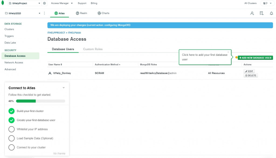Collapse the Connect to Atlas checklist
This screenshot has height=158, width=276.
pyautogui.click(x=64, y=88)
